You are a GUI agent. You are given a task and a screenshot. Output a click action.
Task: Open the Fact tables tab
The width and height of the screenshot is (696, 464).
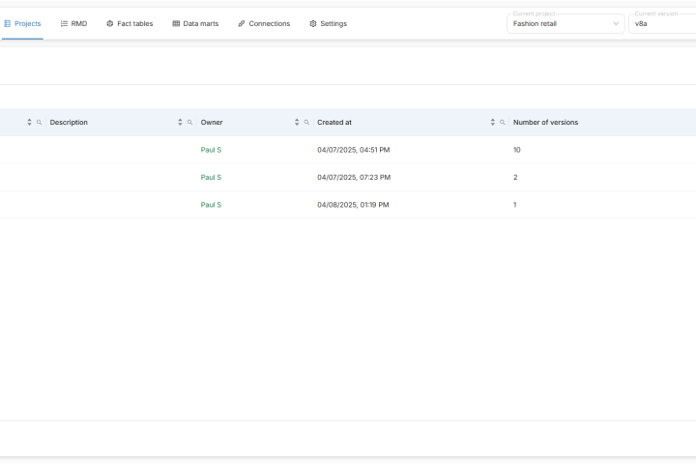click(x=130, y=23)
